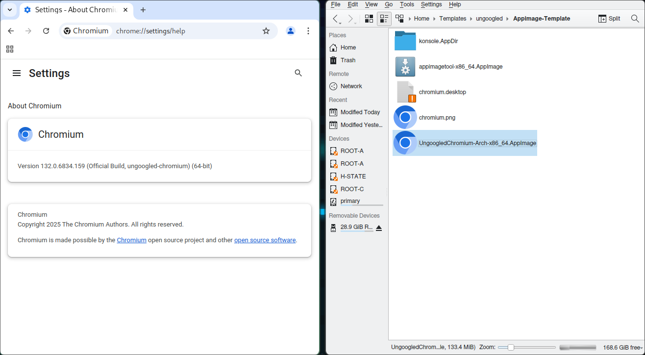Screen dimensions: 645x355
Task: Click the 168.6 GiB free space indicator
Action: pyautogui.click(x=621, y=348)
